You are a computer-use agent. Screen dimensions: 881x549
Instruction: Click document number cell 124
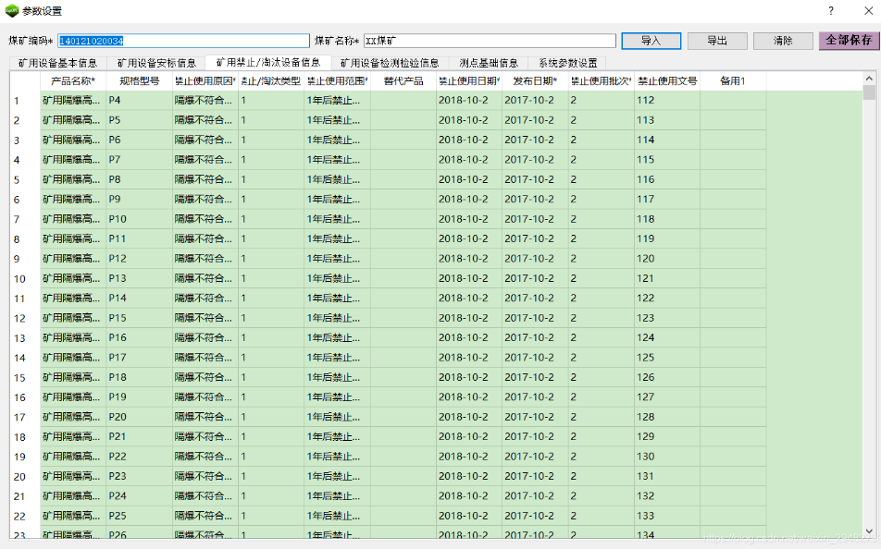coord(667,338)
